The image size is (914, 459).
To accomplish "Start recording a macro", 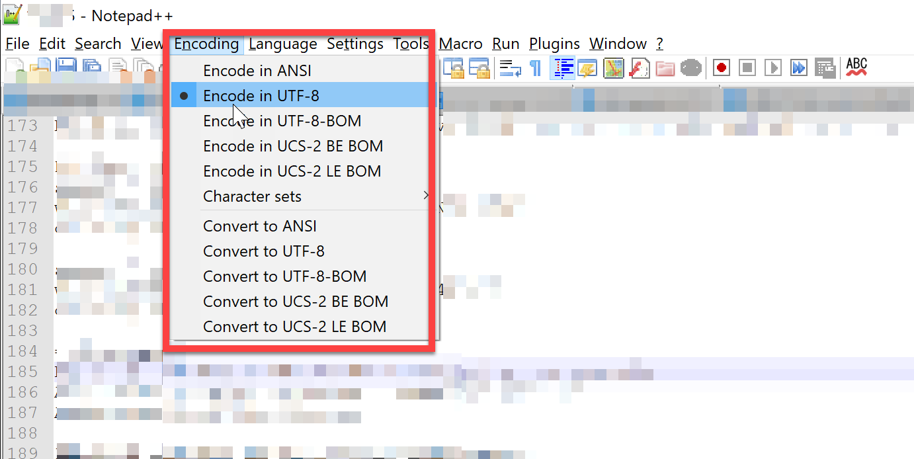I will pyautogui.click(x=722, y=67).
